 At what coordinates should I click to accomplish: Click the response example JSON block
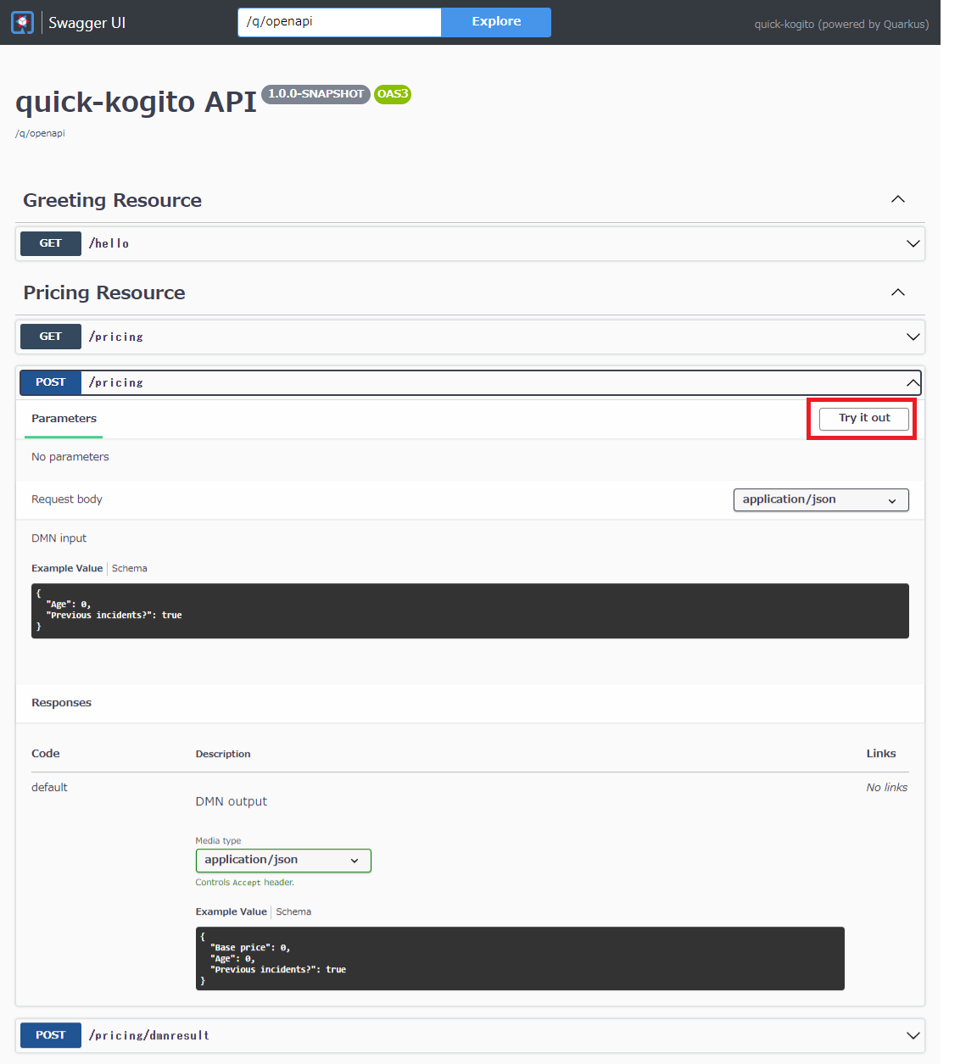click(520, 958)
